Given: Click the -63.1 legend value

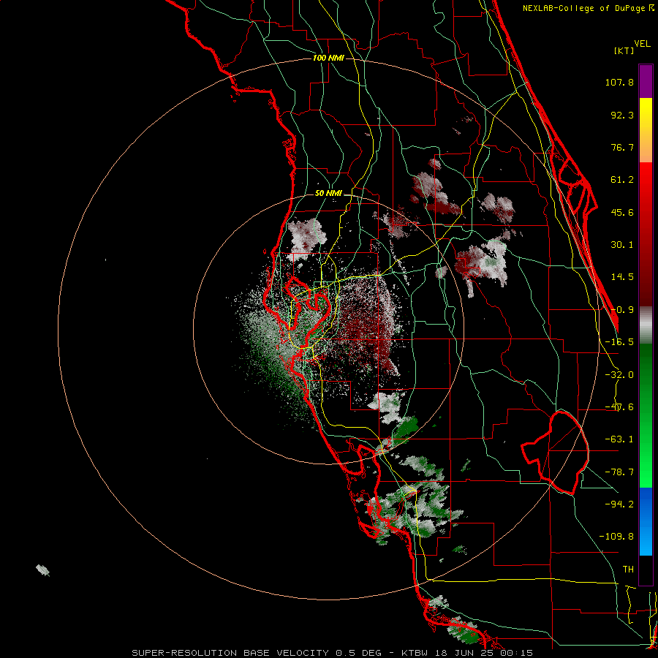Looking at the screenshot, I should [x=619, y=439].
